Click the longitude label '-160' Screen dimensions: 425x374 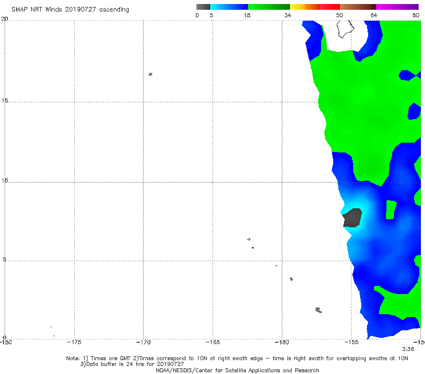282,342
